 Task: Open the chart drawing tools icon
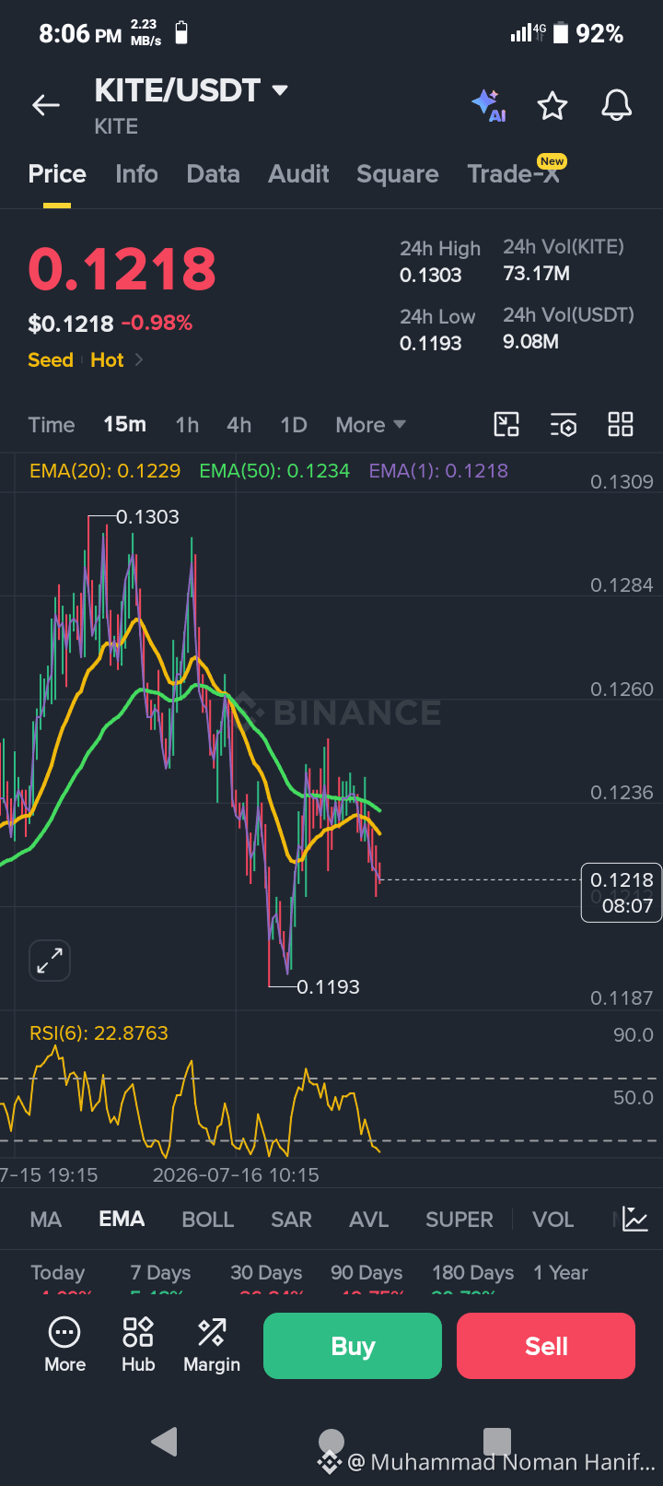pos(506,424)
